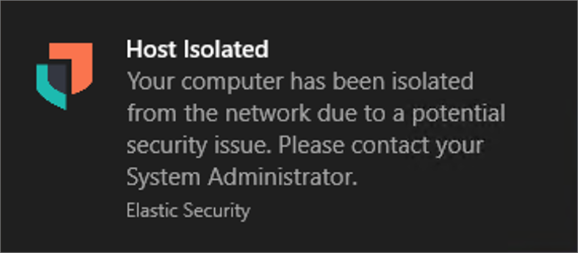Click the word "Elastic" in the footer label

point(152,211)
